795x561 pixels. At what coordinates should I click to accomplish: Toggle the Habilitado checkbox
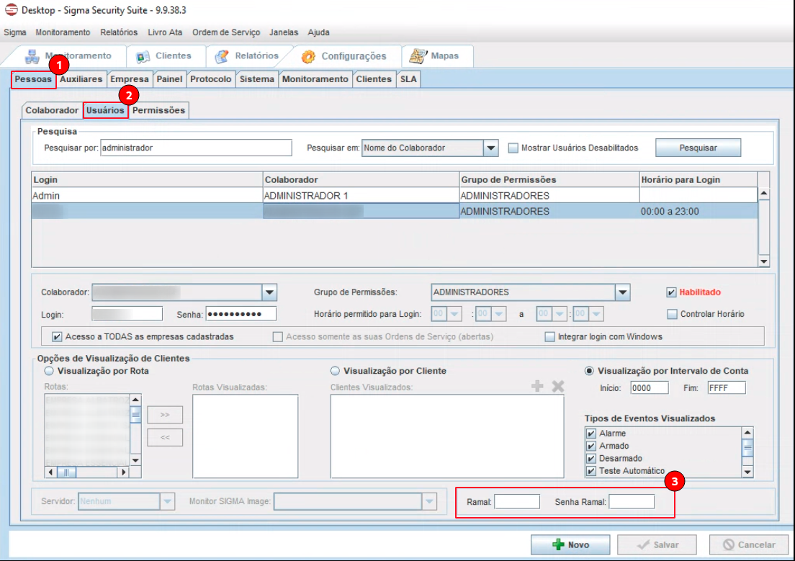coord(671,292)
